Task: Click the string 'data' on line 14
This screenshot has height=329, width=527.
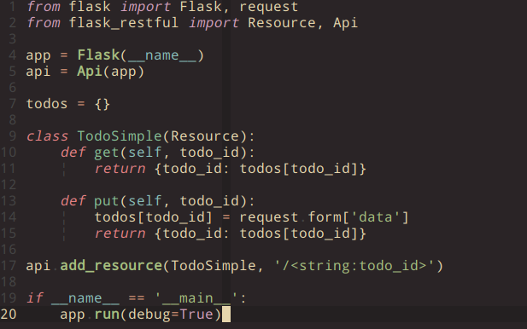Action: click(x=376, y=217)
